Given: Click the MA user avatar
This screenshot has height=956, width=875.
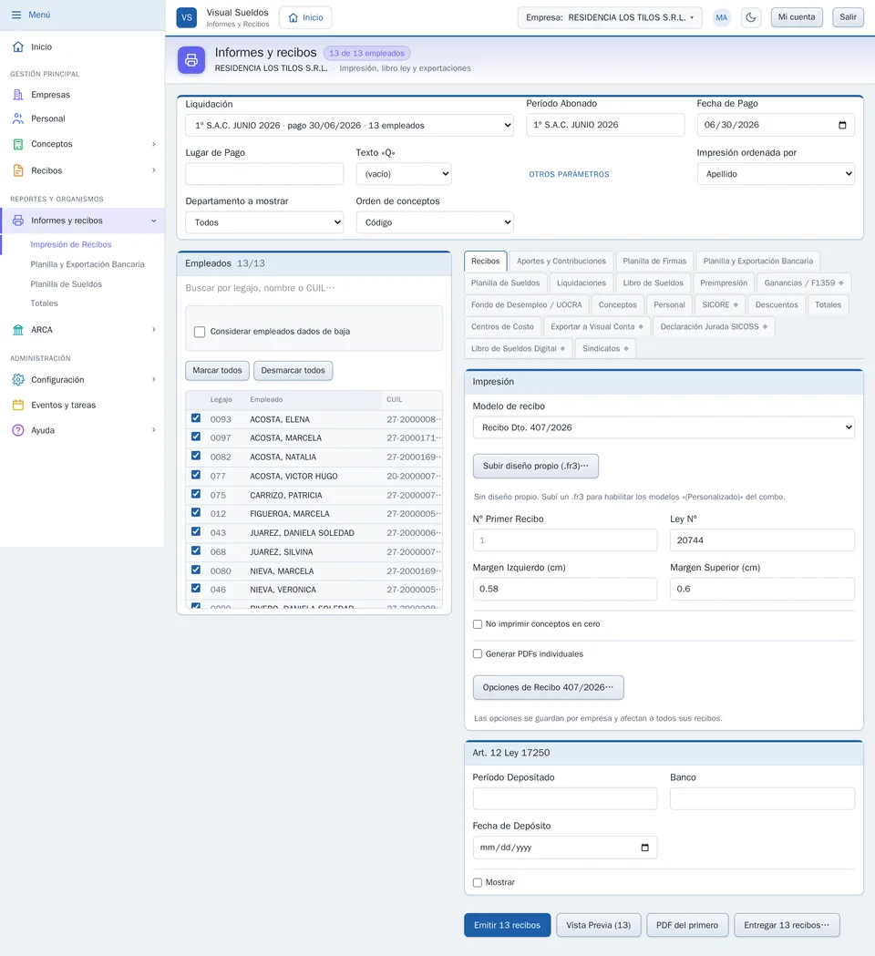Looking at the screenshot, I should coord(721,17).
